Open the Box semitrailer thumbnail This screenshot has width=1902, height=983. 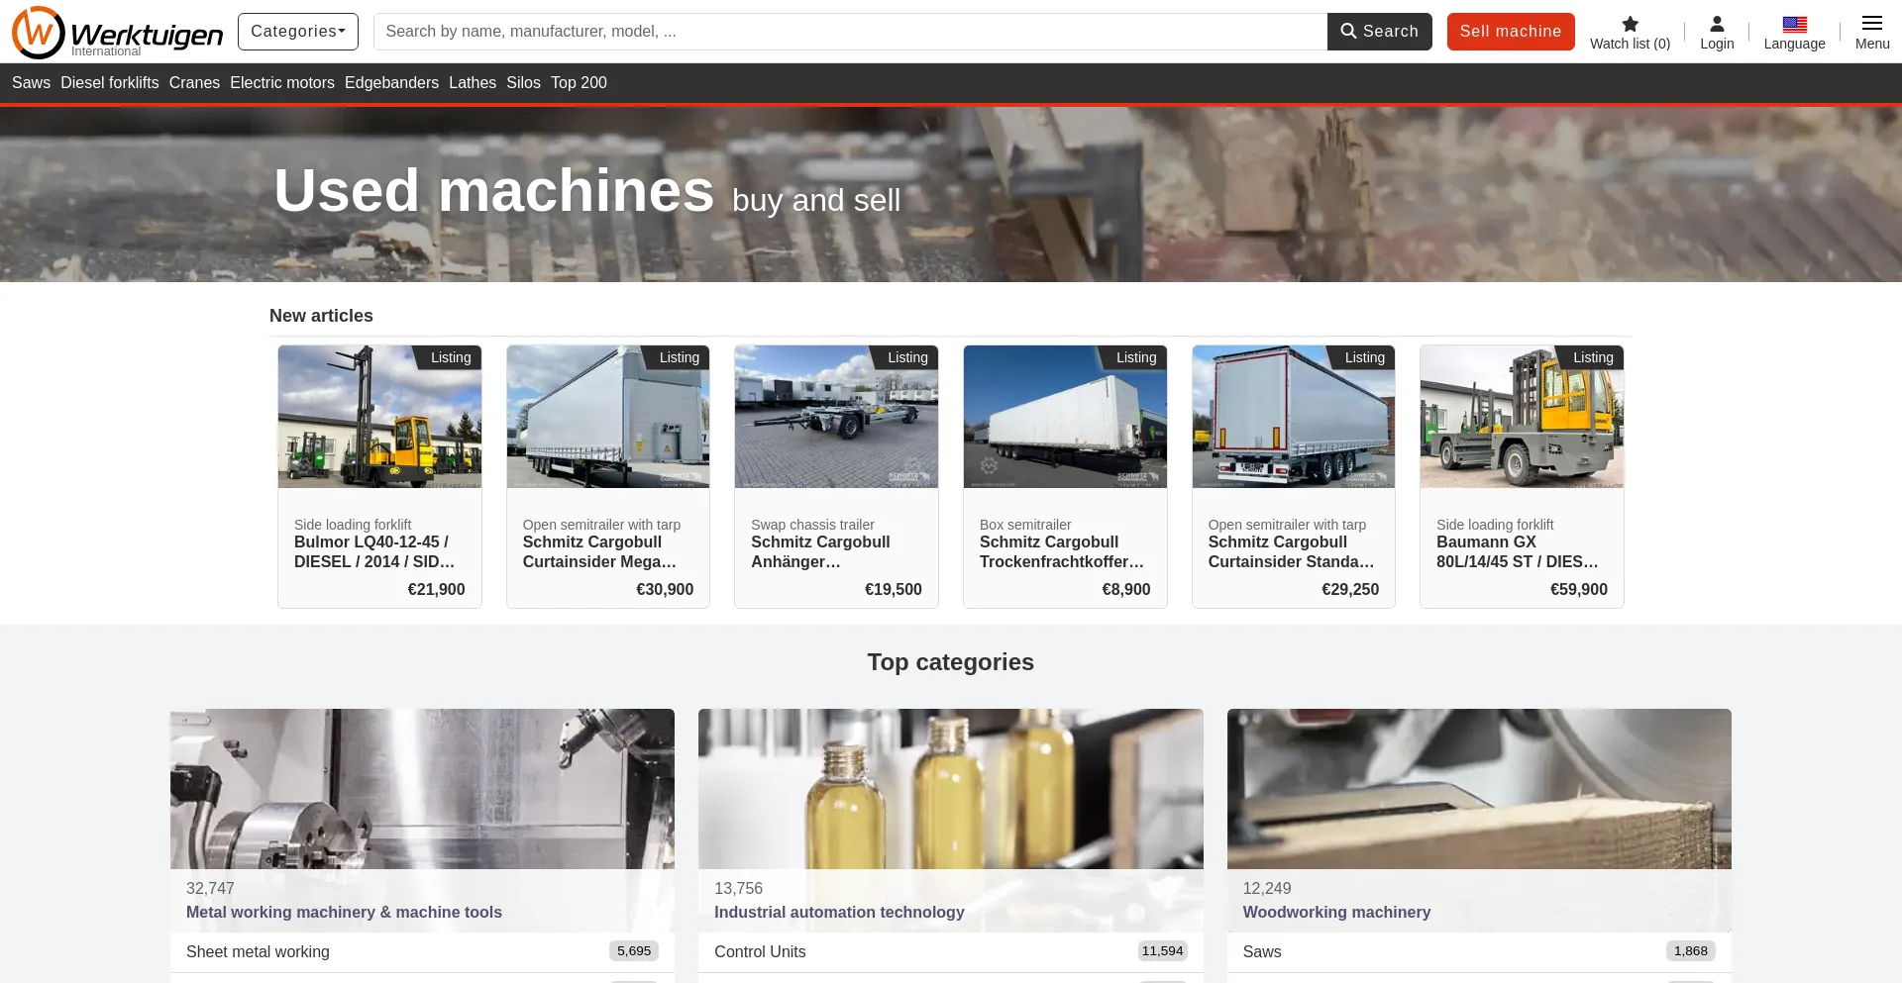(x=1065, y=417)
